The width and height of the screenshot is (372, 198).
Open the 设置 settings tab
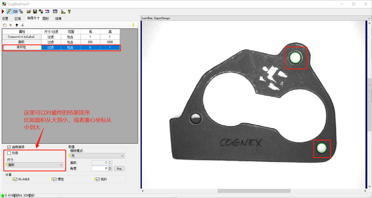tap(5, 18)
